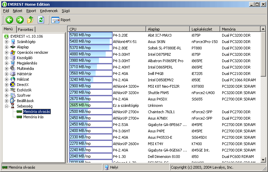The width and height of the screenshot is (268, 172).
Task: Open the Kedvencek menu
Action: (x=49, y=11)
